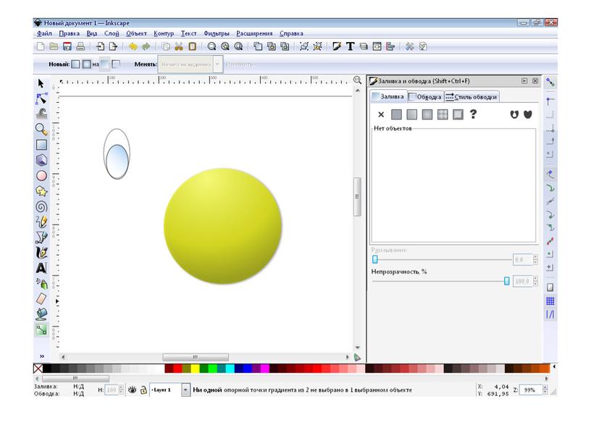
Task: Select the zoom magnifier tool in toolbox
Action: coord(41,129)
